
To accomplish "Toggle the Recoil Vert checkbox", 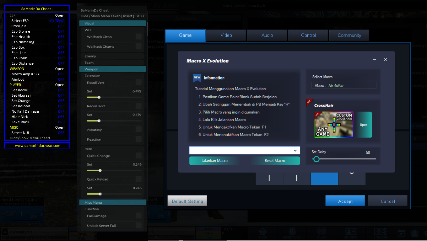I will pyautogui.click(x=138, y=83).
